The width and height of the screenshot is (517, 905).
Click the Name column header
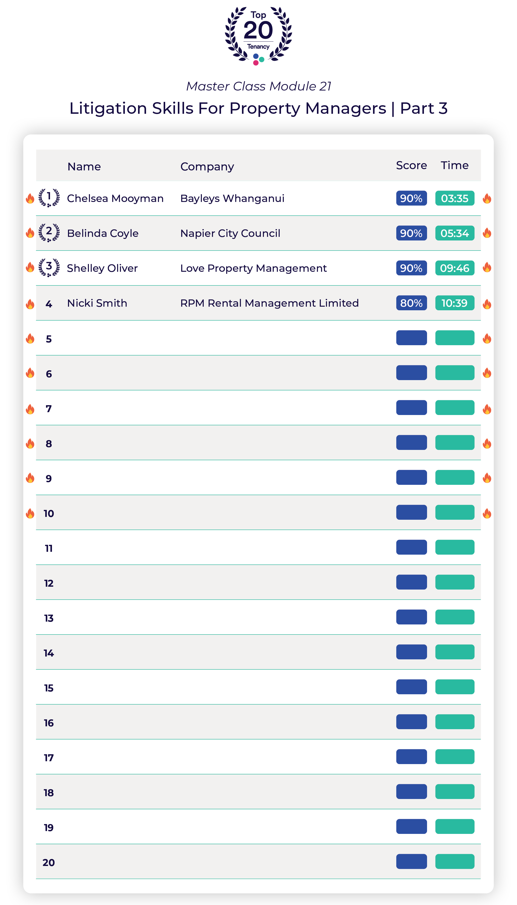(84, 167)
